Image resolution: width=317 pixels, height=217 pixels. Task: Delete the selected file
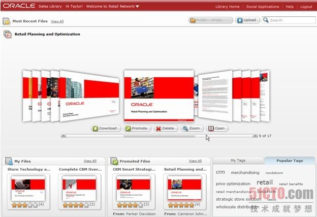tap(166, 128)
